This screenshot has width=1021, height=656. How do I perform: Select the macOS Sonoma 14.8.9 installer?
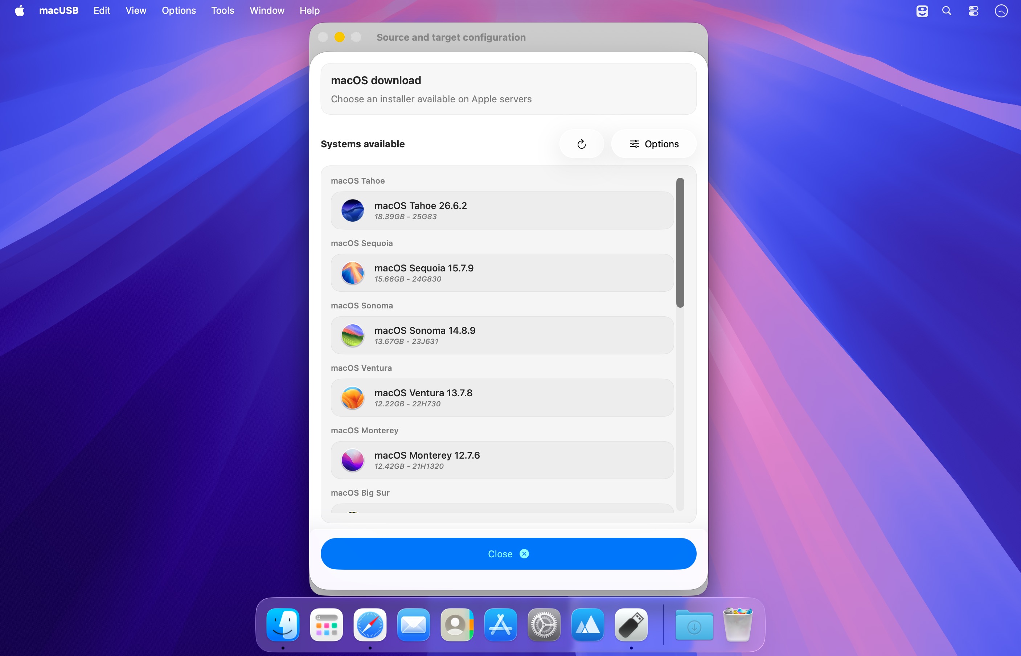pos(502,335)
